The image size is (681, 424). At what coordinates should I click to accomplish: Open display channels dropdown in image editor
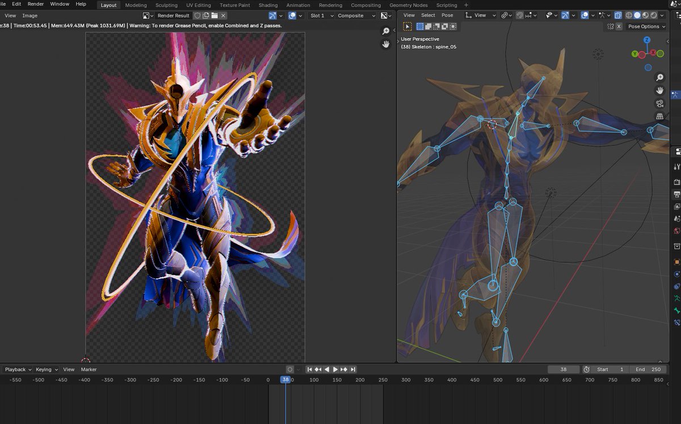[386, 16]
